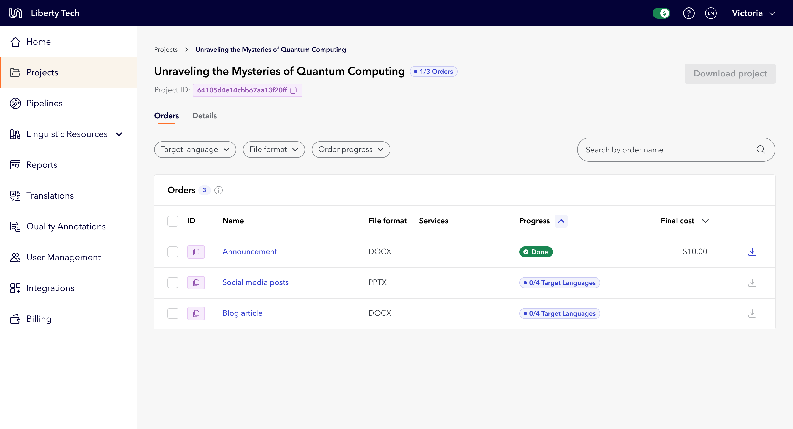793x429 pixels.
Task: Select the Announcement order checkbox
Action: (x=173, y=252)
